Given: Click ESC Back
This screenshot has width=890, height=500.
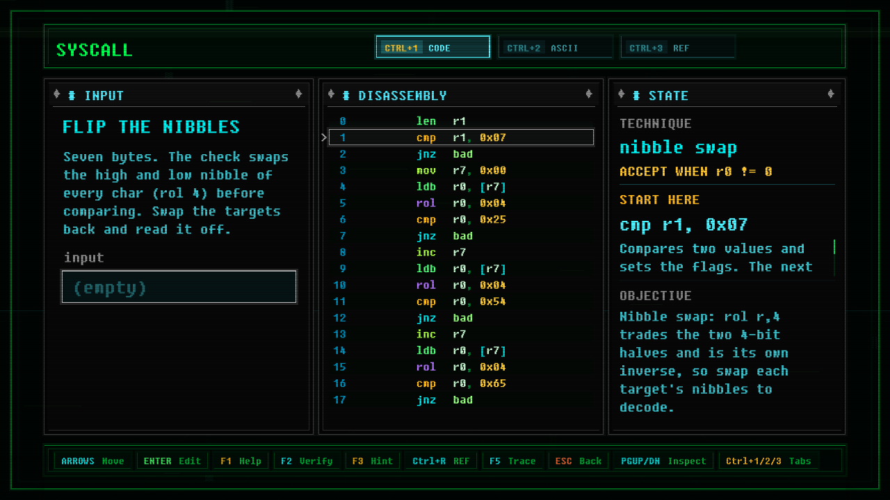Looking at the screenshot, I should pyautogui.click(x=578, y=461).
